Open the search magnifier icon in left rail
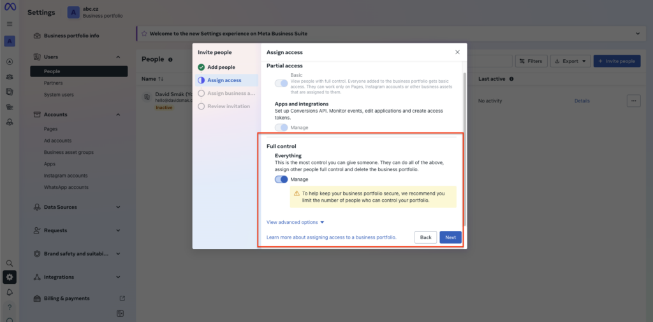Viewport: 653px width, 322px height. pyautogui.click(x=10, y=263)
